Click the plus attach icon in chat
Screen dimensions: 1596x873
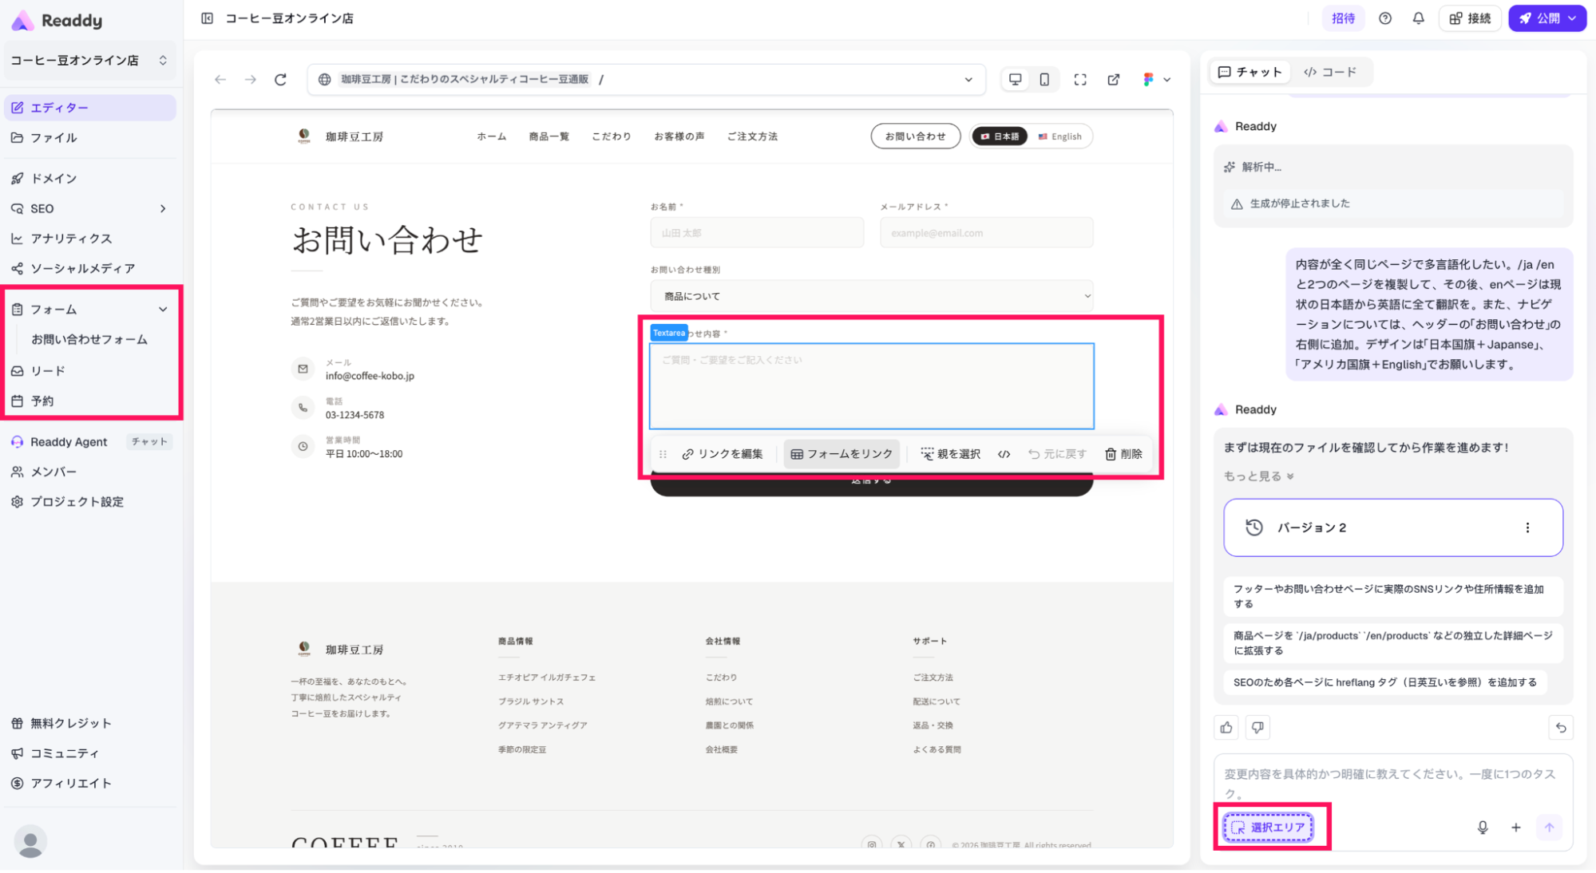pyautogui.click(x=1516, y=828)
